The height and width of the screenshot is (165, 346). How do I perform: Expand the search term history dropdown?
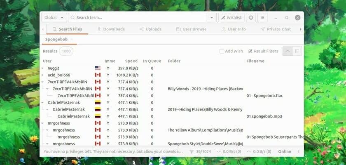[212, 18]
